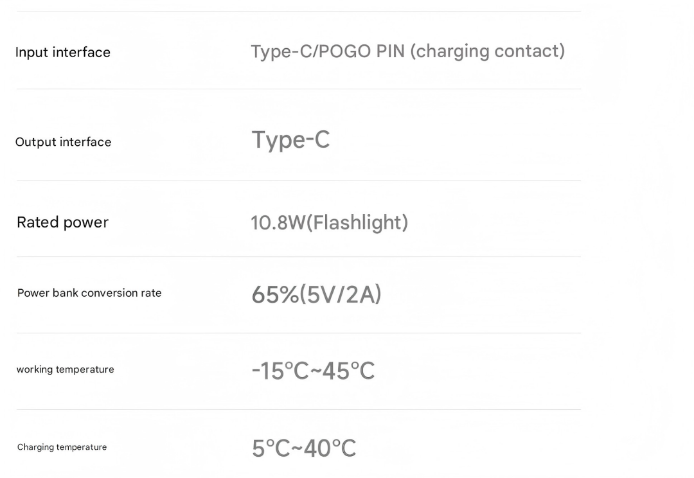
Task: Select the 'Type-C' output interface value
Action: (290, 140)
